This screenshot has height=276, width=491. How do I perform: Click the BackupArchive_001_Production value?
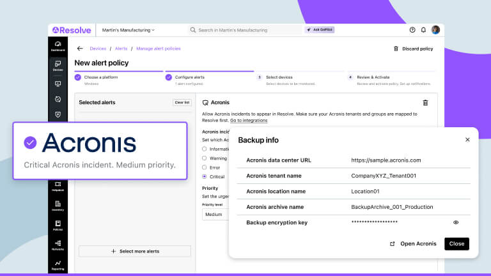(392, 207)
